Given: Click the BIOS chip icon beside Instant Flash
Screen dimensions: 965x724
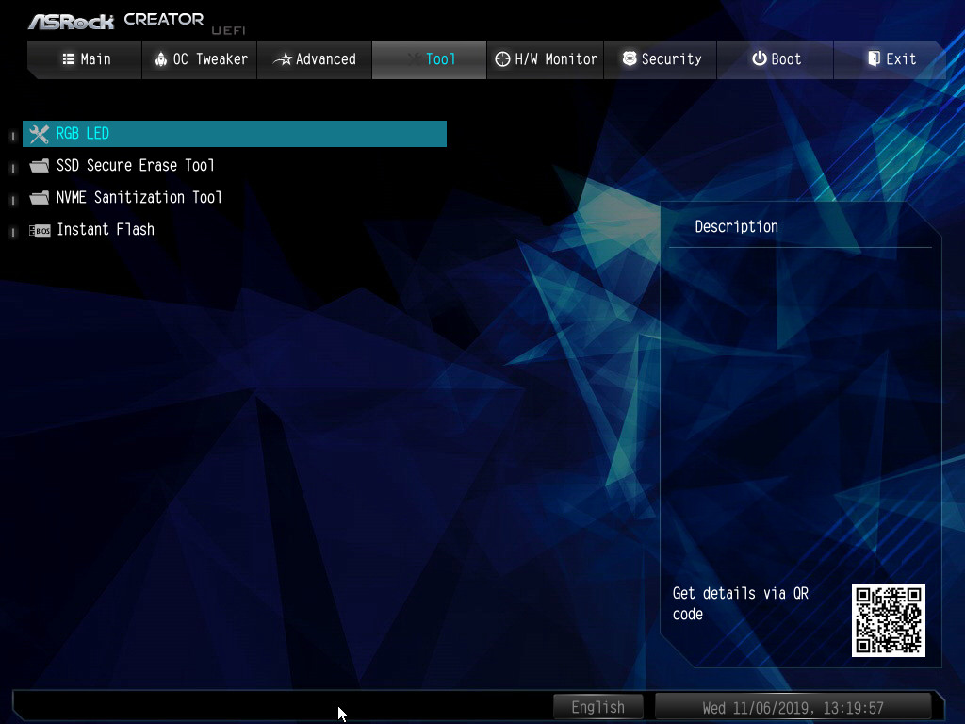Looking at the screenshot, I should (x=40, y=230).
